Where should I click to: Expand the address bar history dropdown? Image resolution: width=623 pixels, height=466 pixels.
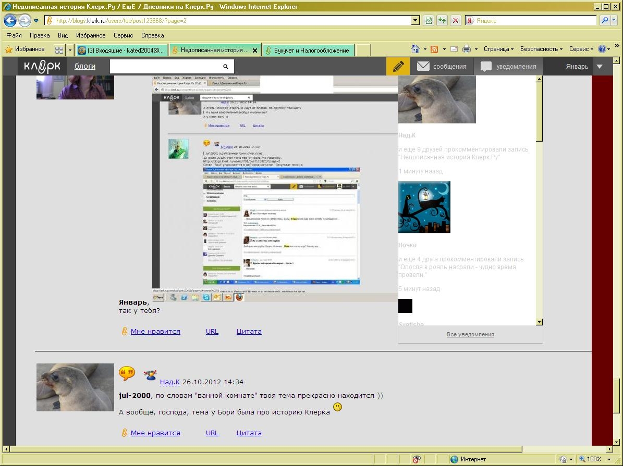[416, 21]
